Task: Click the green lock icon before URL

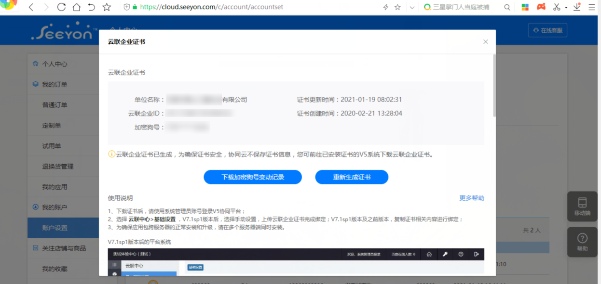Action: 135,7
